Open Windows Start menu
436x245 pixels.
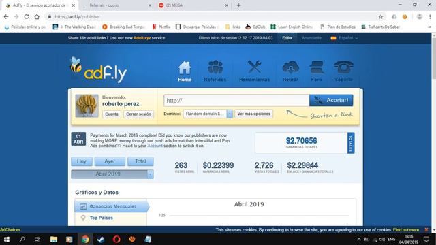click(x=6, y=239)
